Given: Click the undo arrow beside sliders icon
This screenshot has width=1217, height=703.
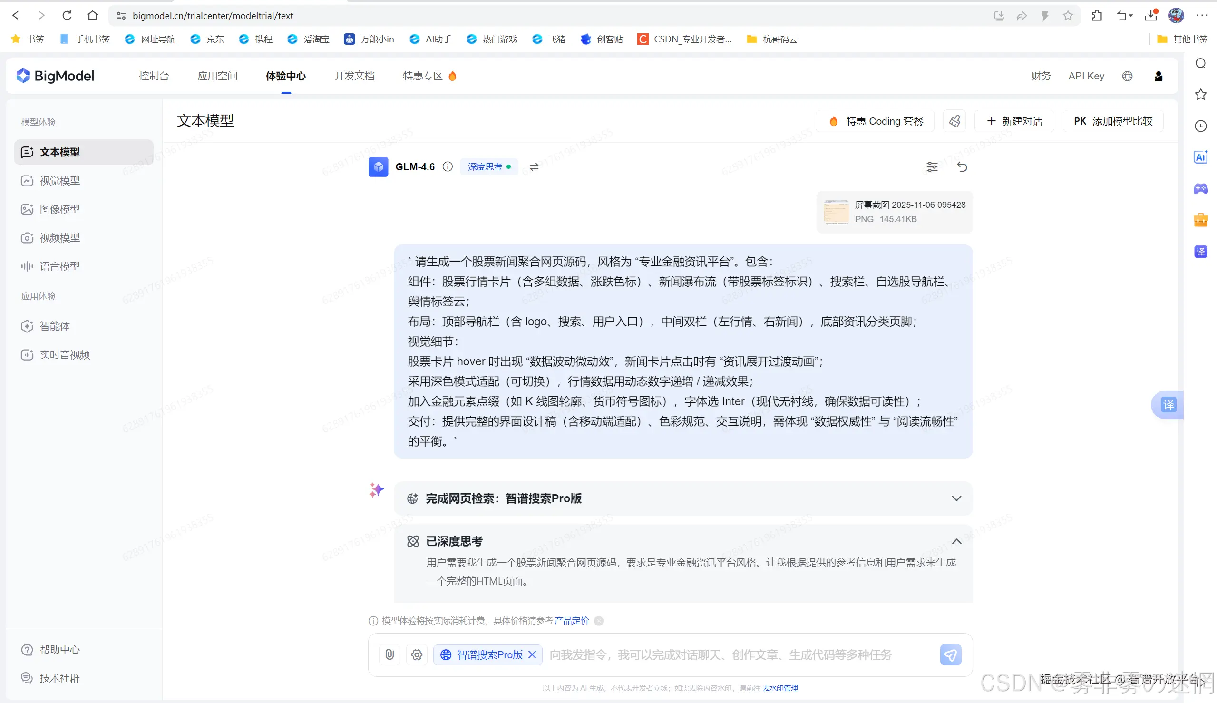Looking at the screenshot, I should point(962,167).
